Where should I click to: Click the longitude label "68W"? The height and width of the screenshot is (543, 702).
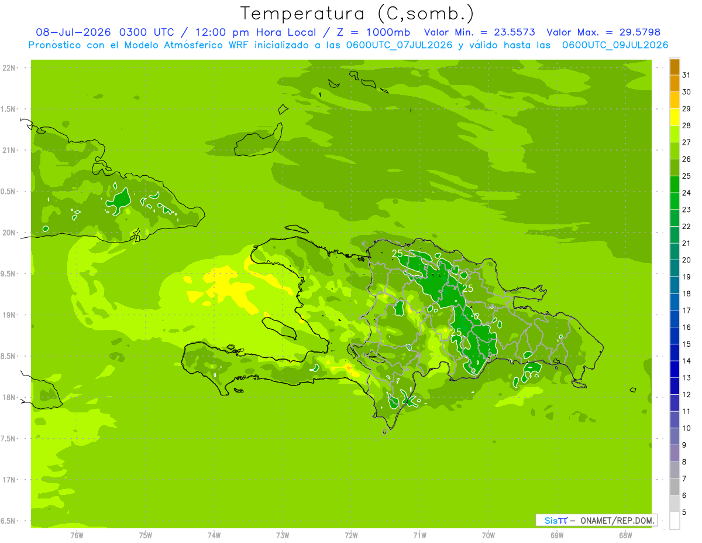(x=625, y=535)
